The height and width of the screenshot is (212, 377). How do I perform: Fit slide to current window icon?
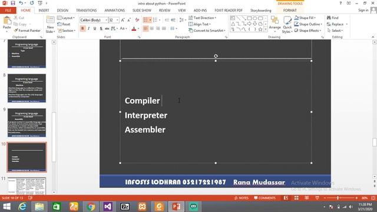click(373, 198)
